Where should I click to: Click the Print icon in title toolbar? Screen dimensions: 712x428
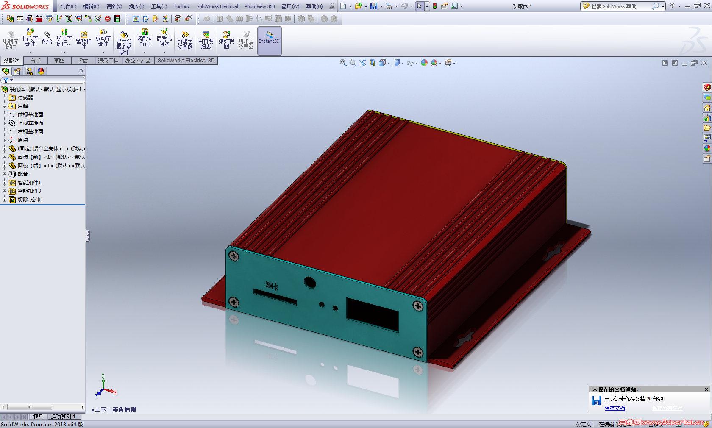coord(389,6)
